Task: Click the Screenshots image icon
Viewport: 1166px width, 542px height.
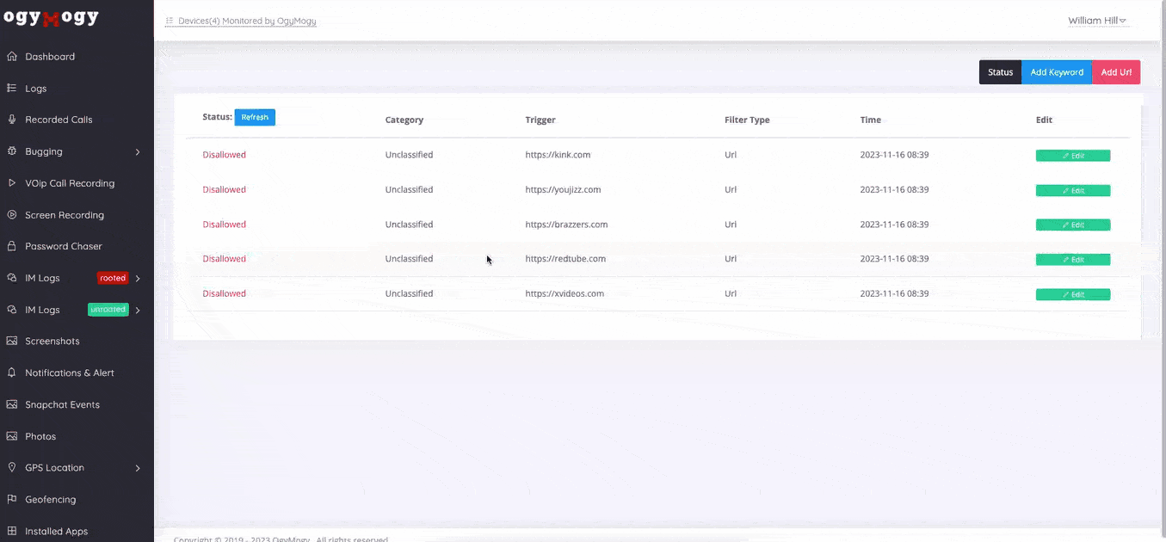Action: tap(12, 341)
